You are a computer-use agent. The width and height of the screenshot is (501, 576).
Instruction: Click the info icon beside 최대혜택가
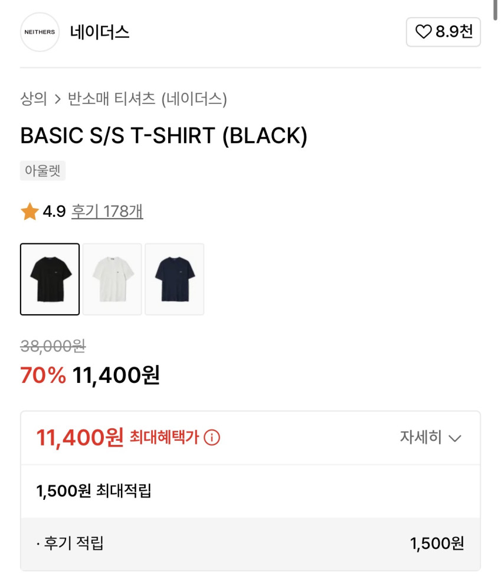211,438
